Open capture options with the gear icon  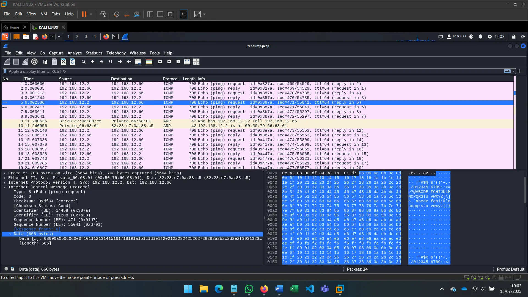tap(34, 62)
